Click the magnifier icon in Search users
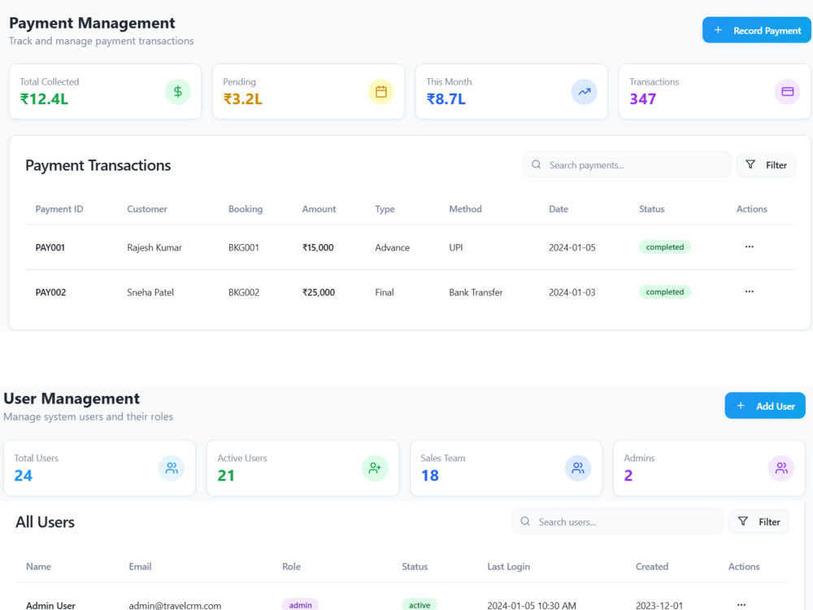This screenshot has height=610, width=813. [525, 521]
